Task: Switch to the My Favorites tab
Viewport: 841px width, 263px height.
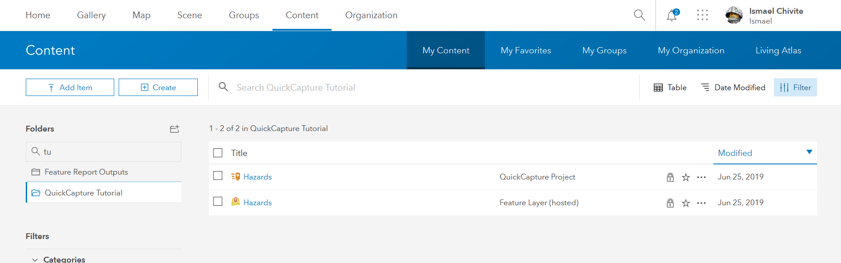Action: tap(526, 51)
